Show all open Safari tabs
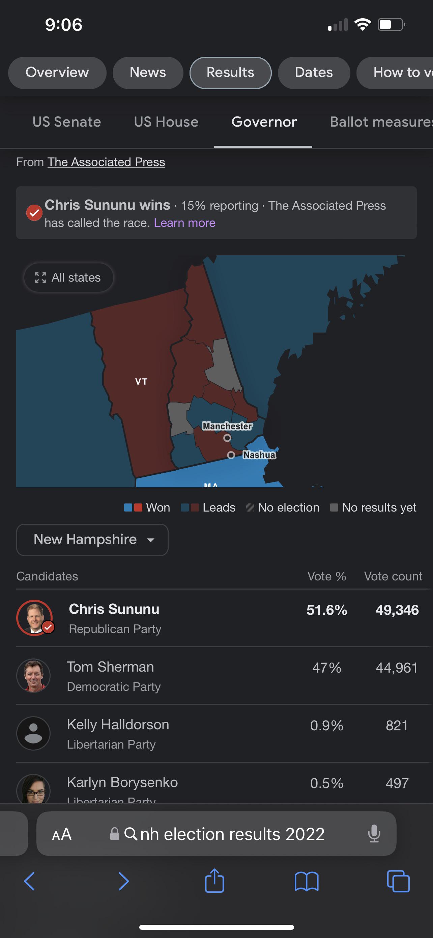Screen dimensions: 433x938 (399, 881)
